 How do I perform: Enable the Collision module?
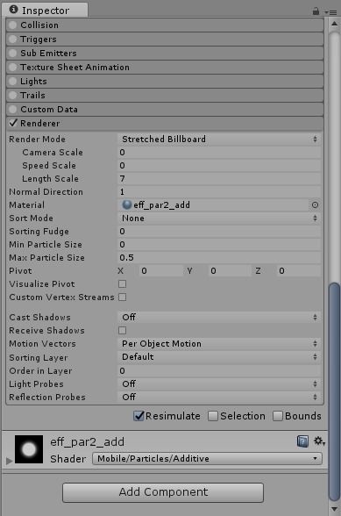pos(13,25)
